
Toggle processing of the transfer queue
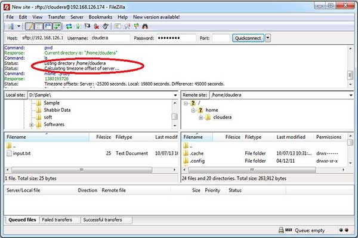tap(78, 26)
